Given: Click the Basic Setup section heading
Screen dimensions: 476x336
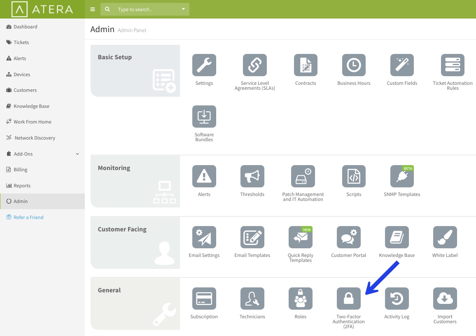Looking at the screenshot, I should click(x=115, y=57).
